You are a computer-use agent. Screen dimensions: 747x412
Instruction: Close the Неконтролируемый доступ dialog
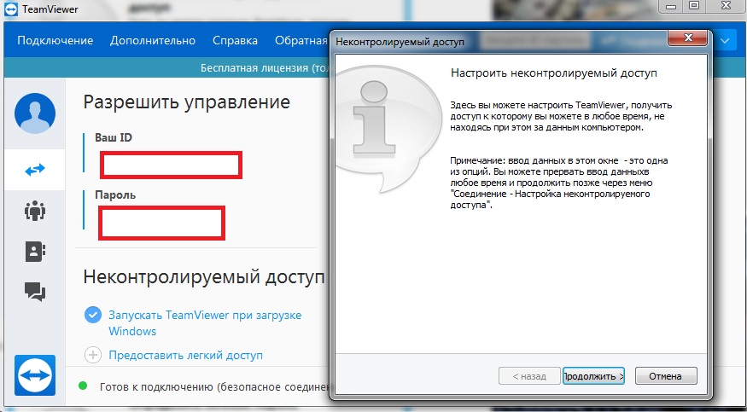pos(687,38)
